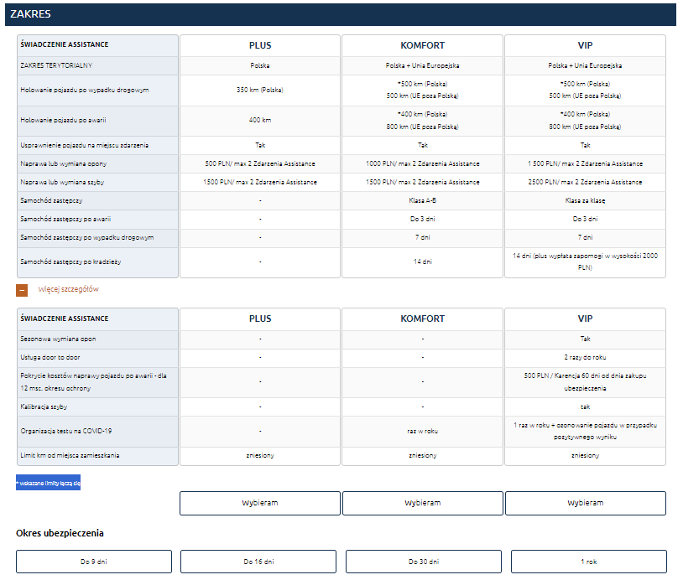
Task: Click the ZAKRES section header bar
Action: click(341, 14)
